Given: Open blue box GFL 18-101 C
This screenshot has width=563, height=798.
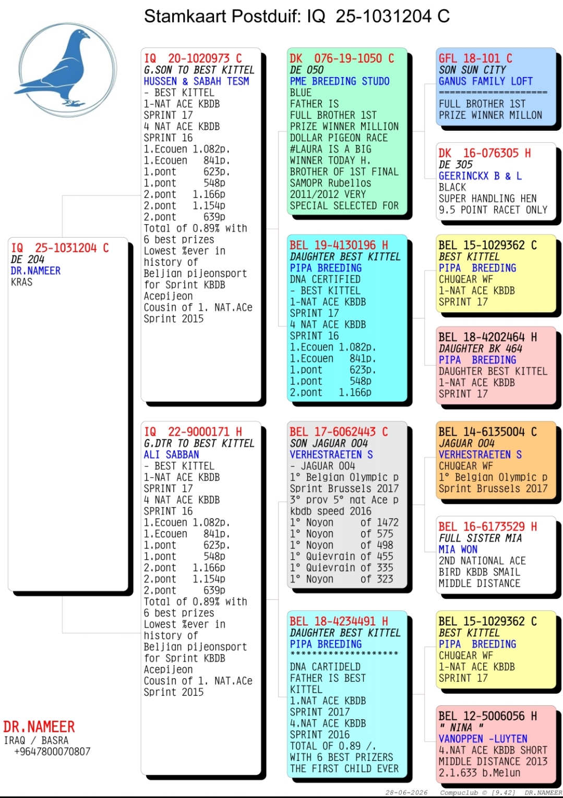Looking at the screenshot, I should [496, 87].
